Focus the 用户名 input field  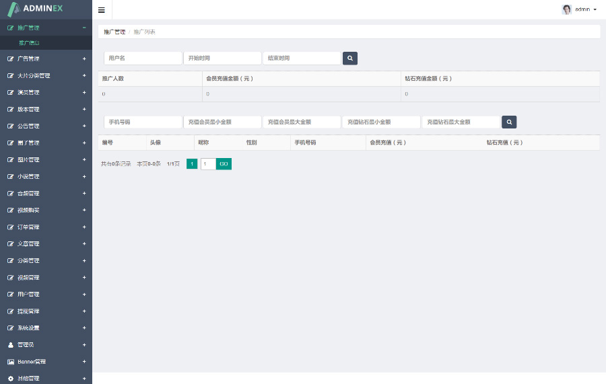click(x=143, y=59)
